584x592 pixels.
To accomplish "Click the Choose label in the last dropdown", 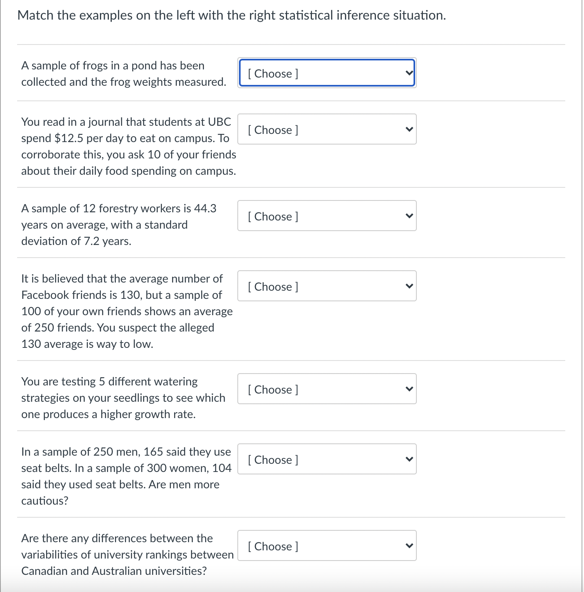I will [x=272, y=546].
